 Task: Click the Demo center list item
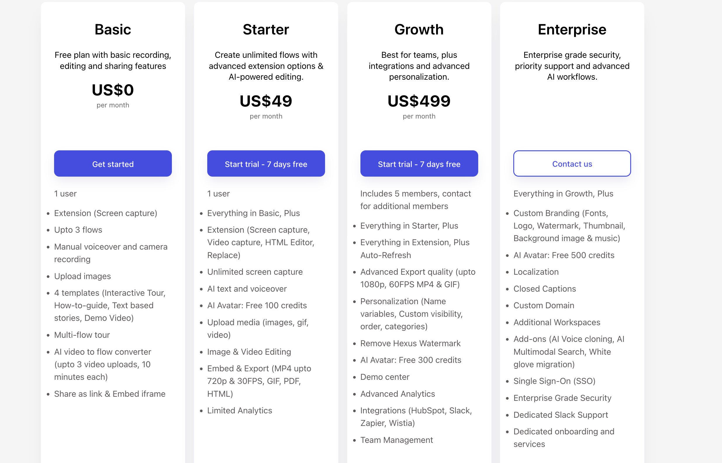[x=385, y=377]
